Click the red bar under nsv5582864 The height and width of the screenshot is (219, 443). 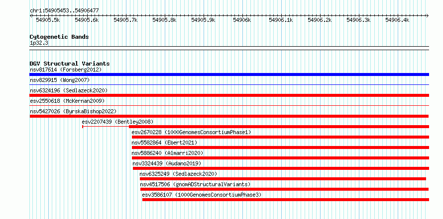tap(280, 147)
